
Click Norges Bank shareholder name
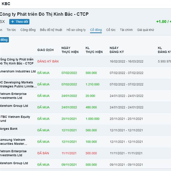point(9,129)
